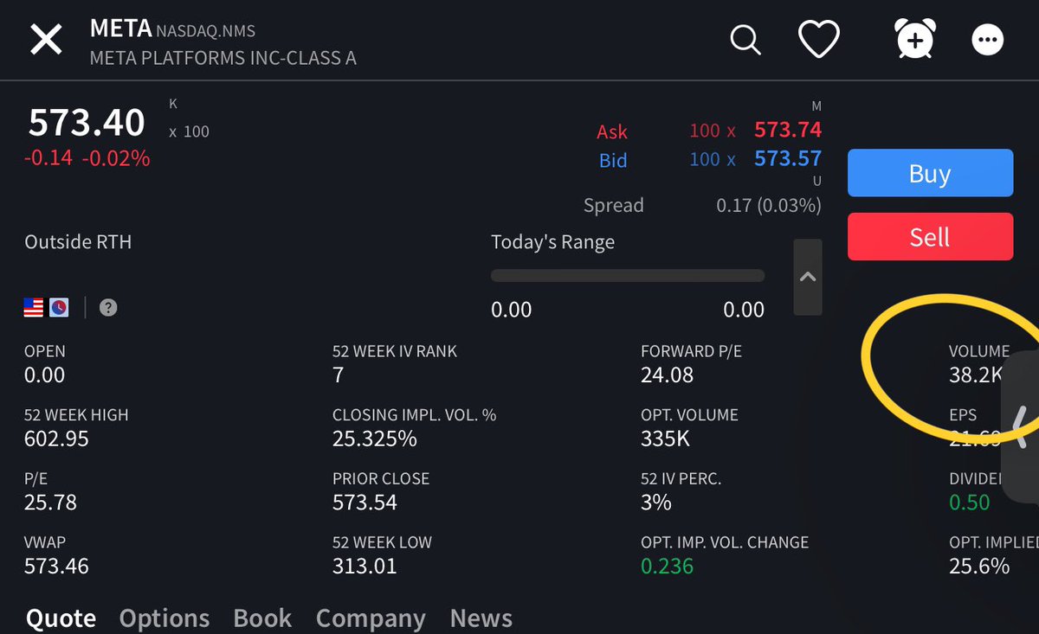Open the search magnifier icon

[x=745, y=39]
